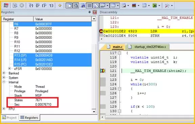The width and height of the screenshot is (195, 124).
Task: Select the R6 register row
Action: [x=52, y=24]
